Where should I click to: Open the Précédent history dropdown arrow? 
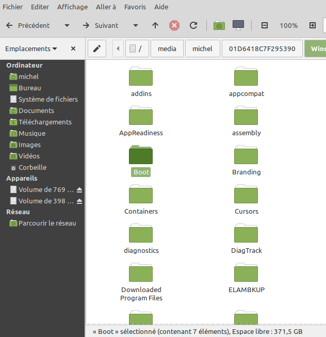67,26
